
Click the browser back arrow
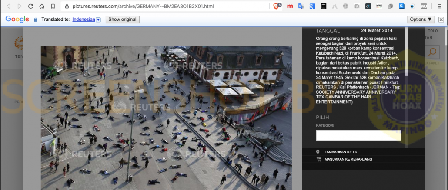point(8,6)
